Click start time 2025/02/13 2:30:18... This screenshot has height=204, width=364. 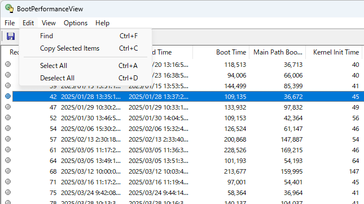coord(91,139)
